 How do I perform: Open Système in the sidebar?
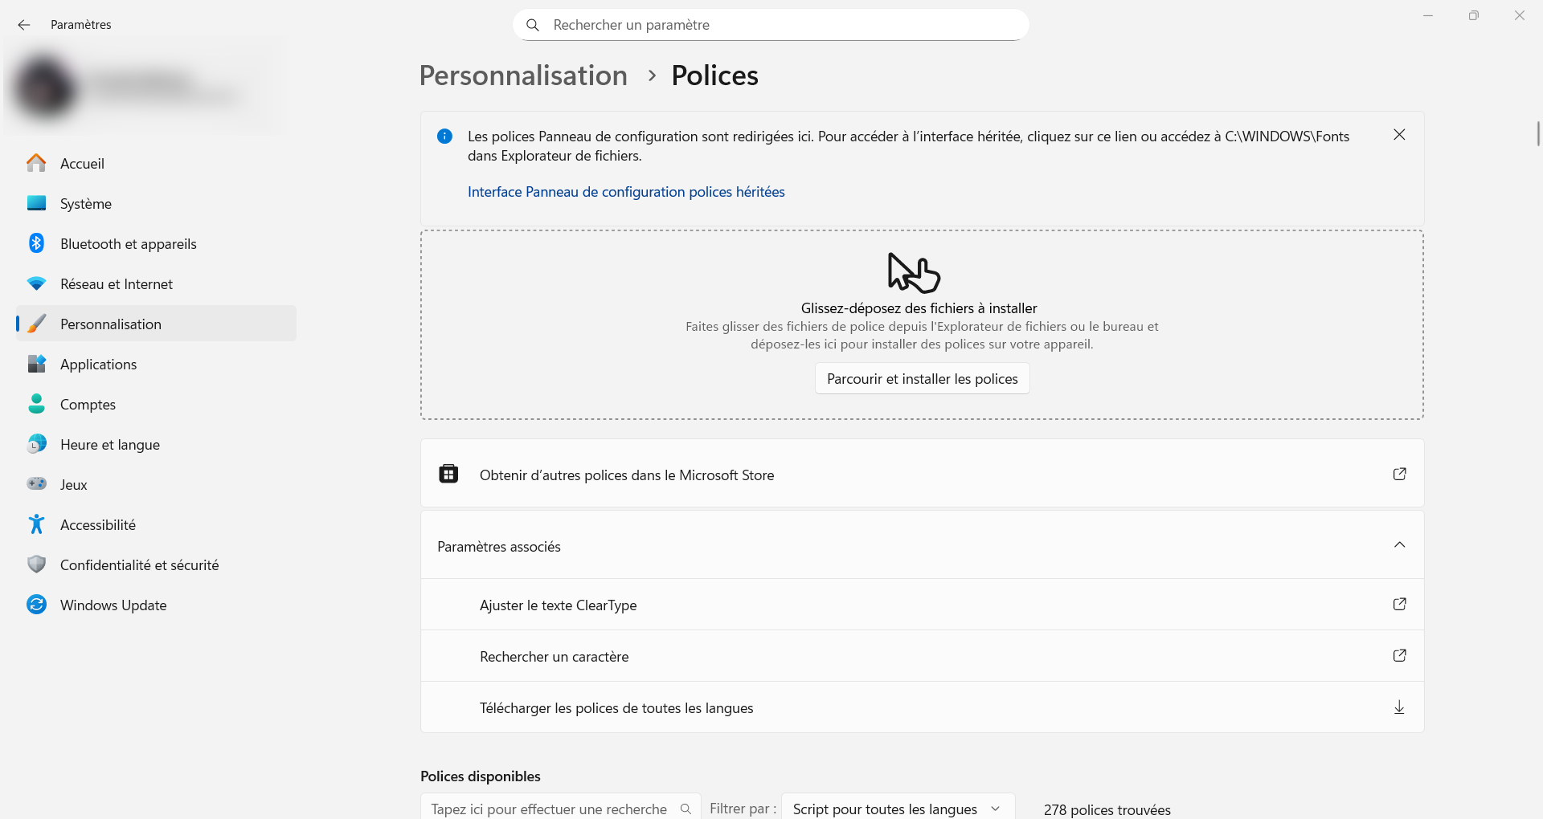[x=86, y=204]
